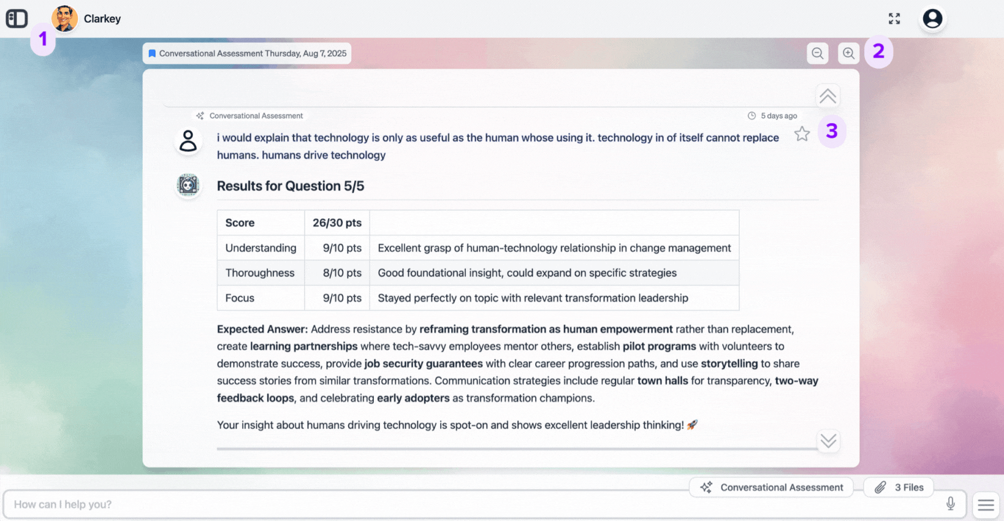1004x521 pixels.
Task: Select the '5 days ago' timestamp
Action: 779,116
